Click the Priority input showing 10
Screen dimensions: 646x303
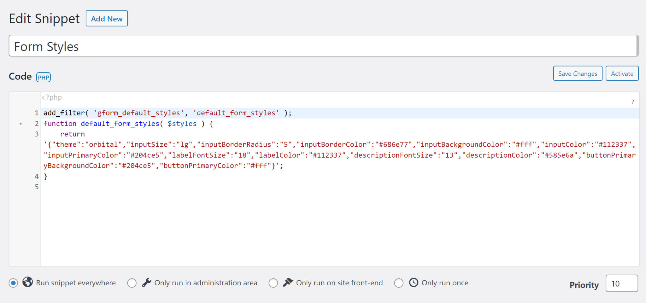tap(621, 283)
